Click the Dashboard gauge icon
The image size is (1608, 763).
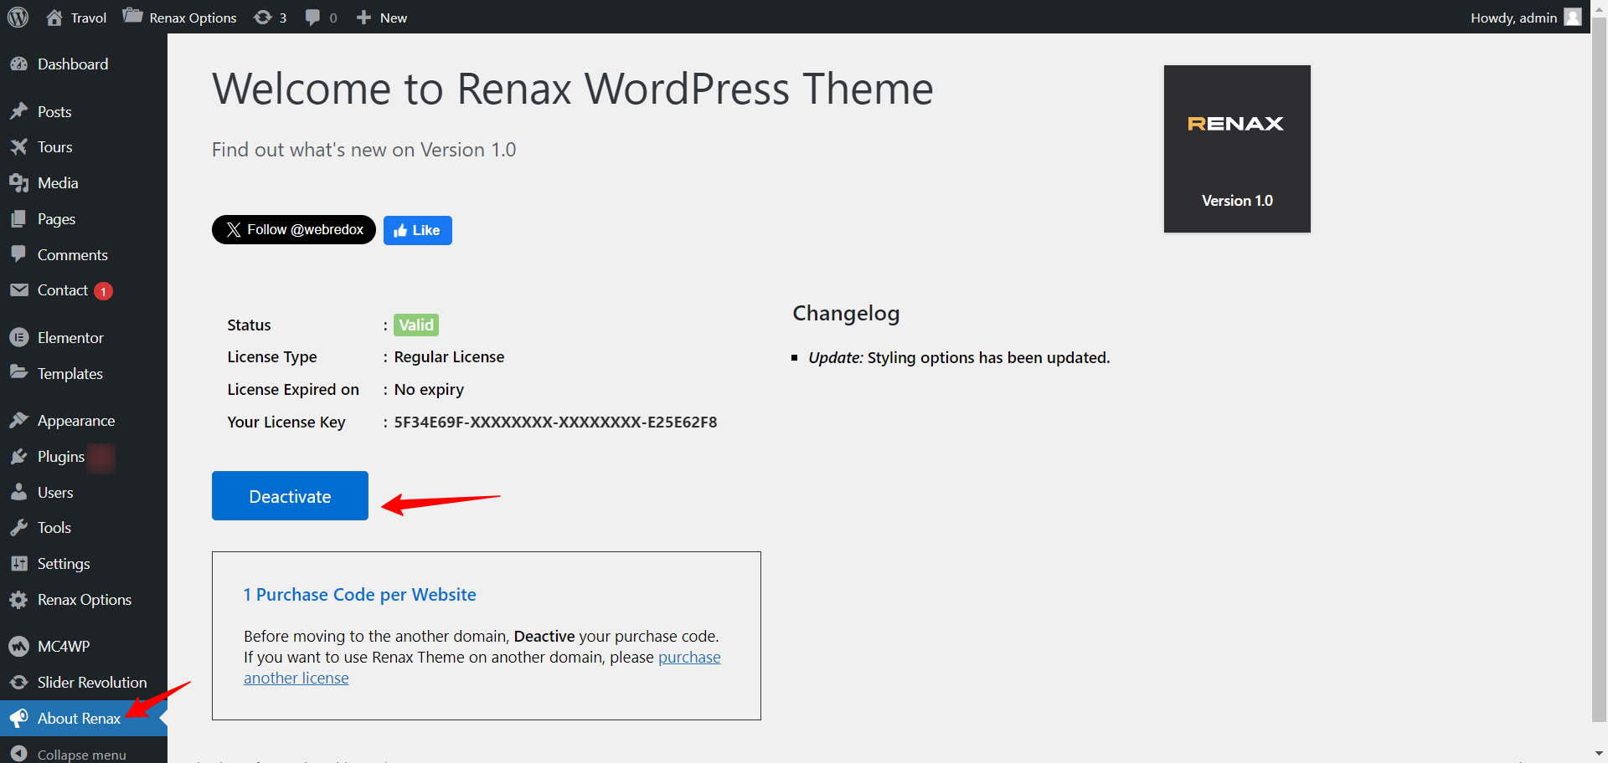tap(18, 64)
